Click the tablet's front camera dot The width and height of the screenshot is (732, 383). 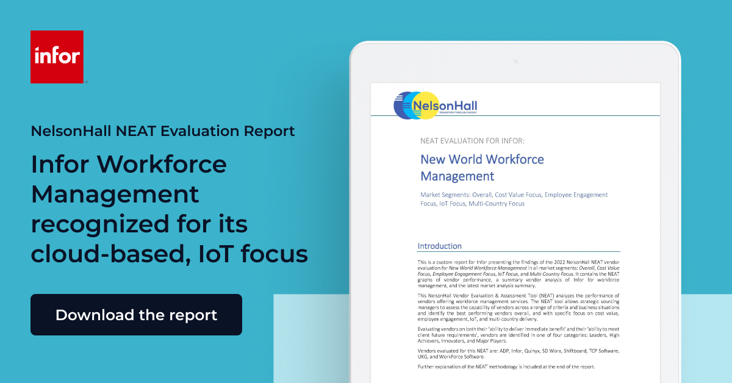click(515, 62)
